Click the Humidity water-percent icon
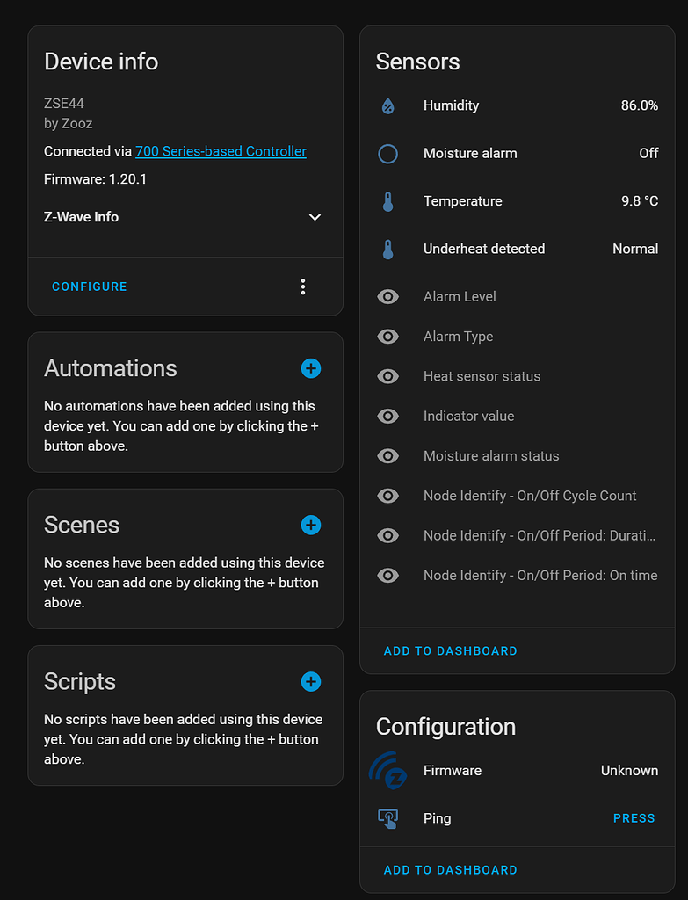The width and height of the screenshot is (688, 900). point(387,106)
